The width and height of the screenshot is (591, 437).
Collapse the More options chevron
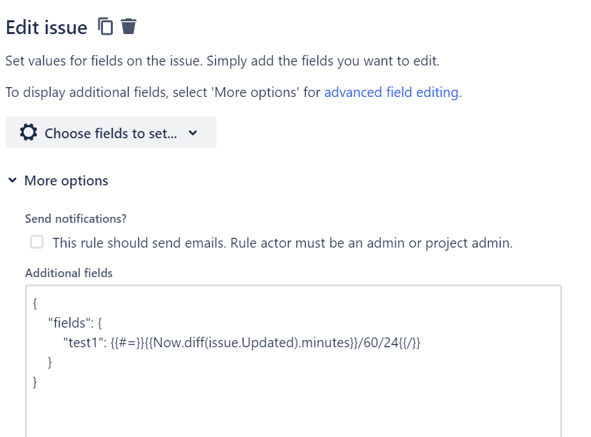click(12, 180)
